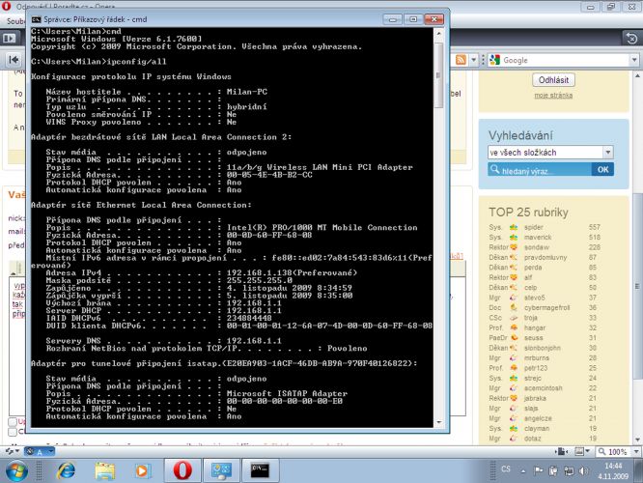Image resolution: width=643 pixels, height=483 pixels.
Task: Click the Action Center flag tray icon
Action: [538, 470]
